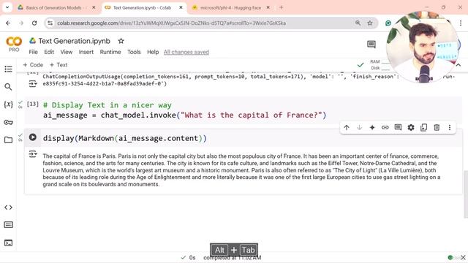Move the selected cell up
This screenshot has height=263, width=468.
coord(347,128)
